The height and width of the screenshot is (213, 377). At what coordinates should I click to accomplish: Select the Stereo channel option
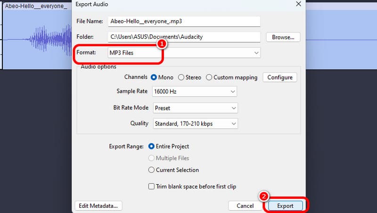coord(181,77)
